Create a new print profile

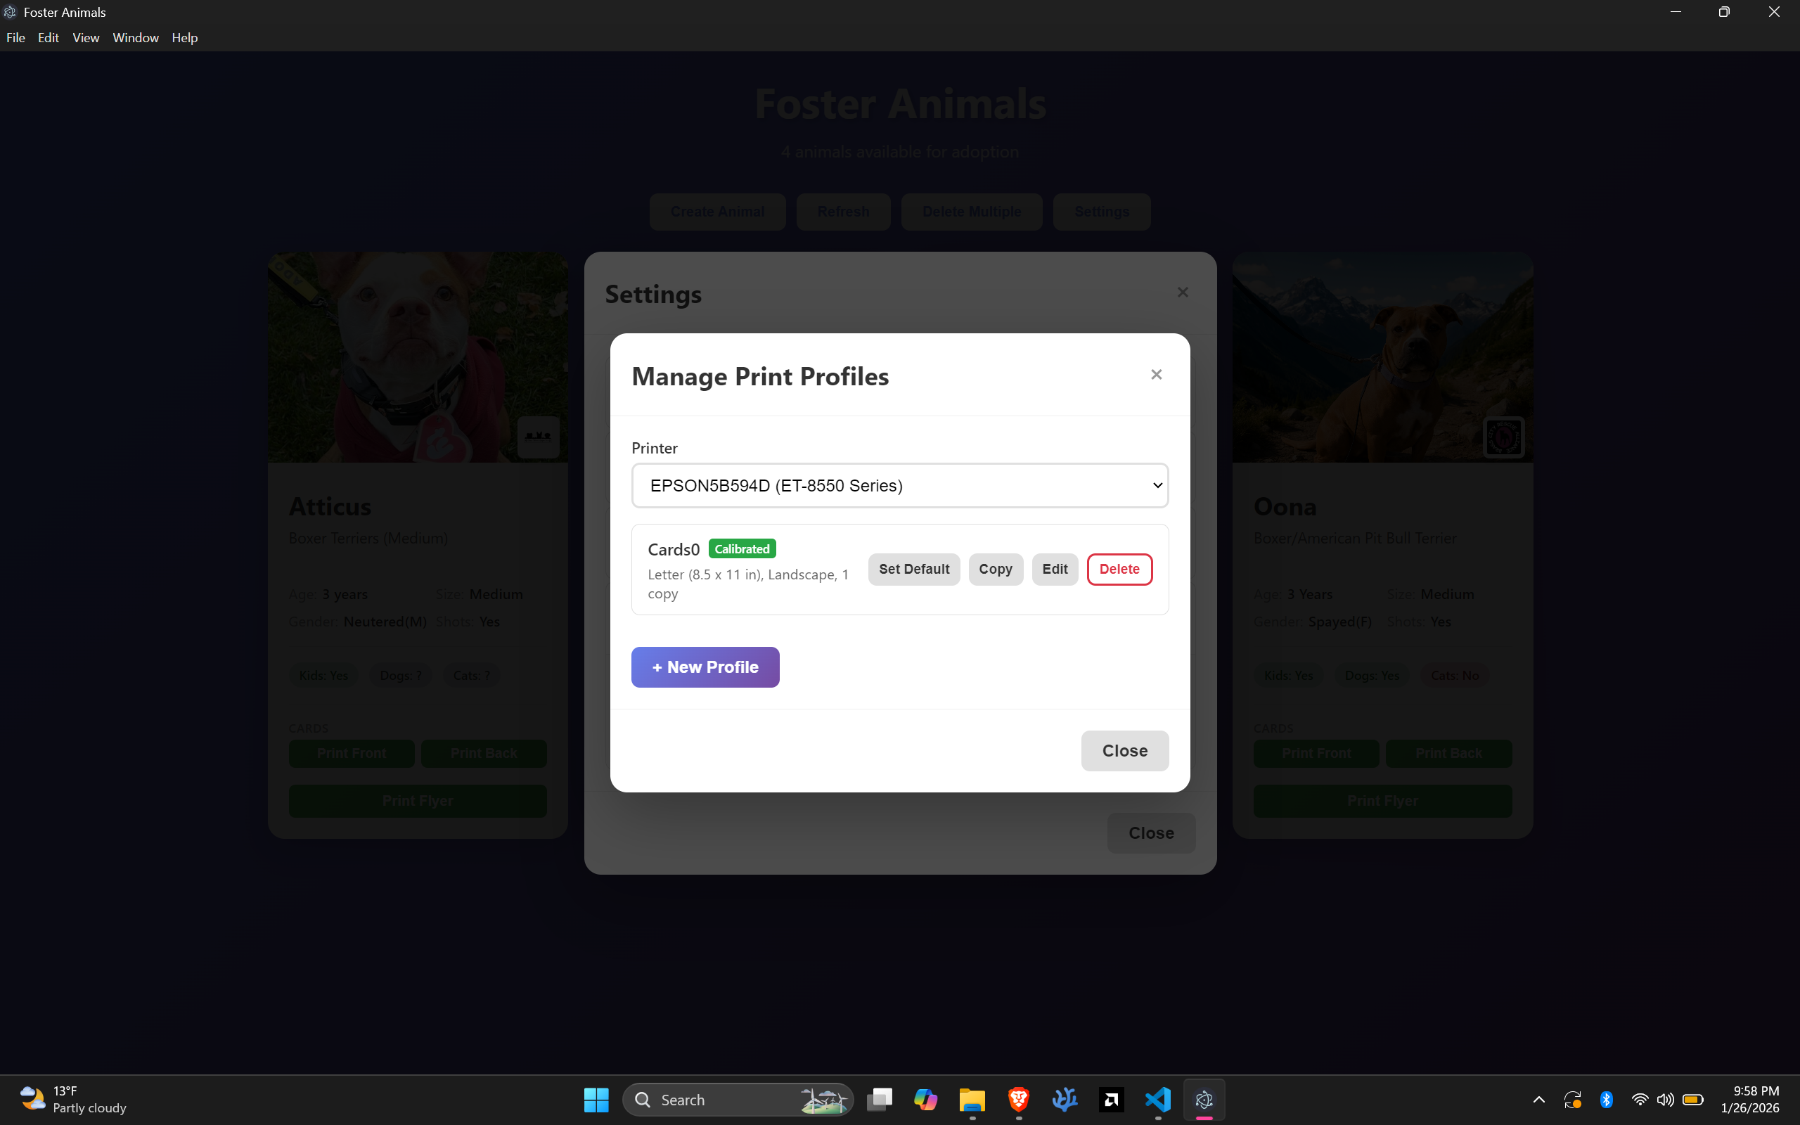[705, 667]
